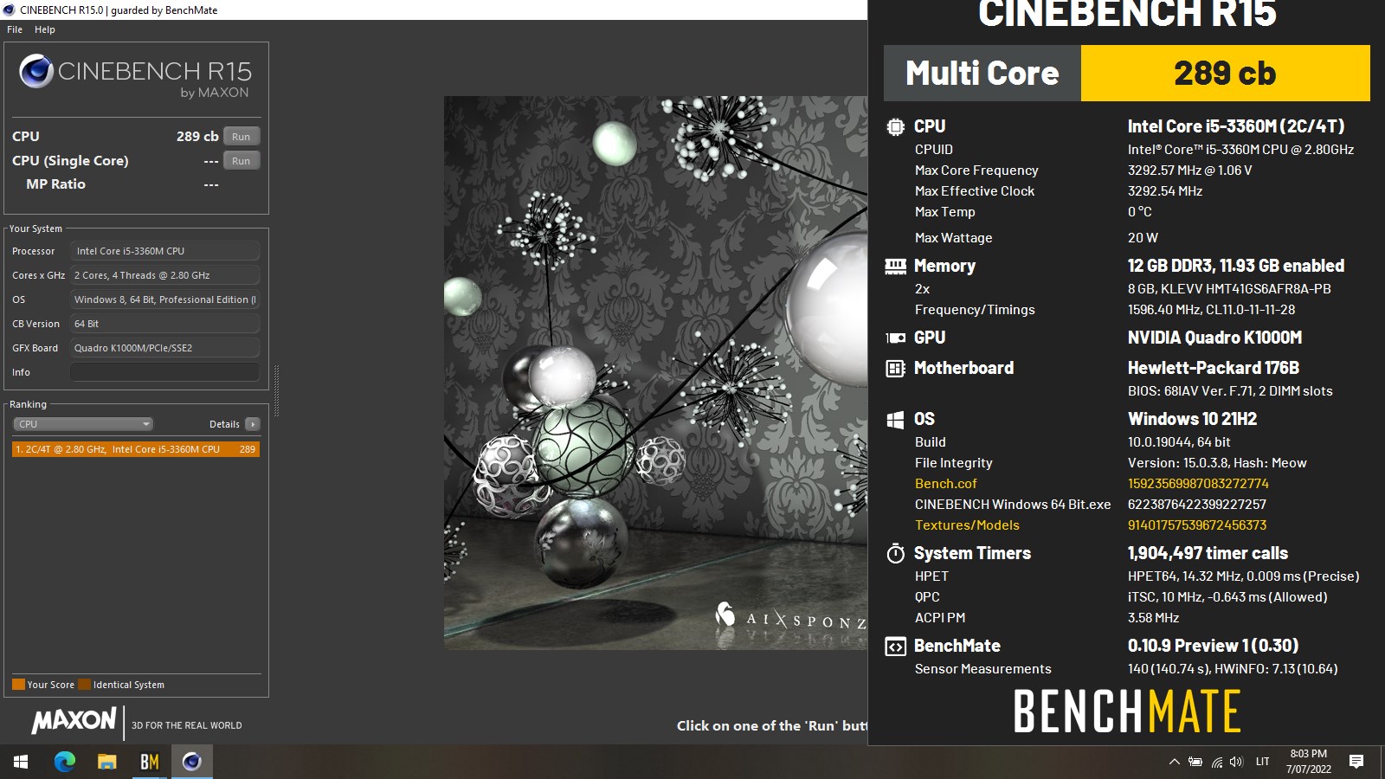
Task: Click the battery power tray icon
Action: pyautogui.click(x=1195, y=762)
